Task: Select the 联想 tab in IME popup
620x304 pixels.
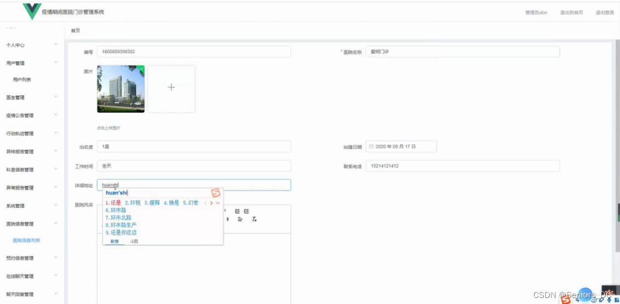Action: click(115, 241)
